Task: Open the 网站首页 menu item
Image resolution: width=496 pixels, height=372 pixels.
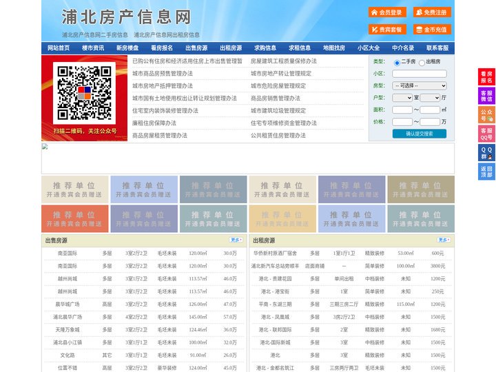Action: (x=59, y=48)
